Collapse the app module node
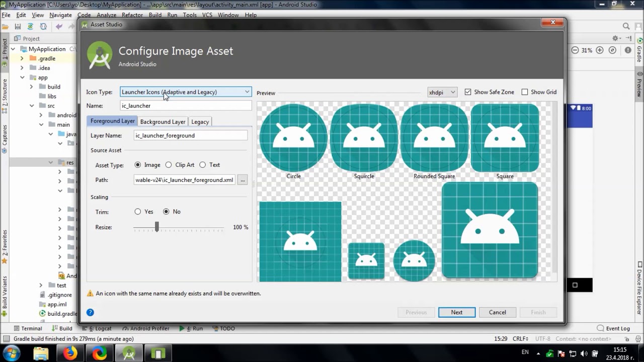Viewport: 644px width, 362px height. [22, 77]
